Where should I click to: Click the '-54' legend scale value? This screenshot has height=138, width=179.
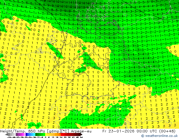(x=9, y=137)
